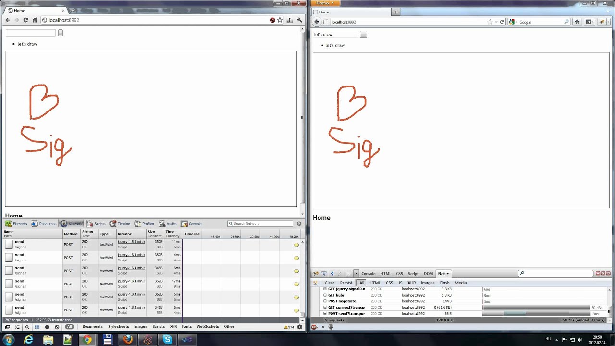Click the Search Network field in Chrome DevTools

tap(260, 223)
